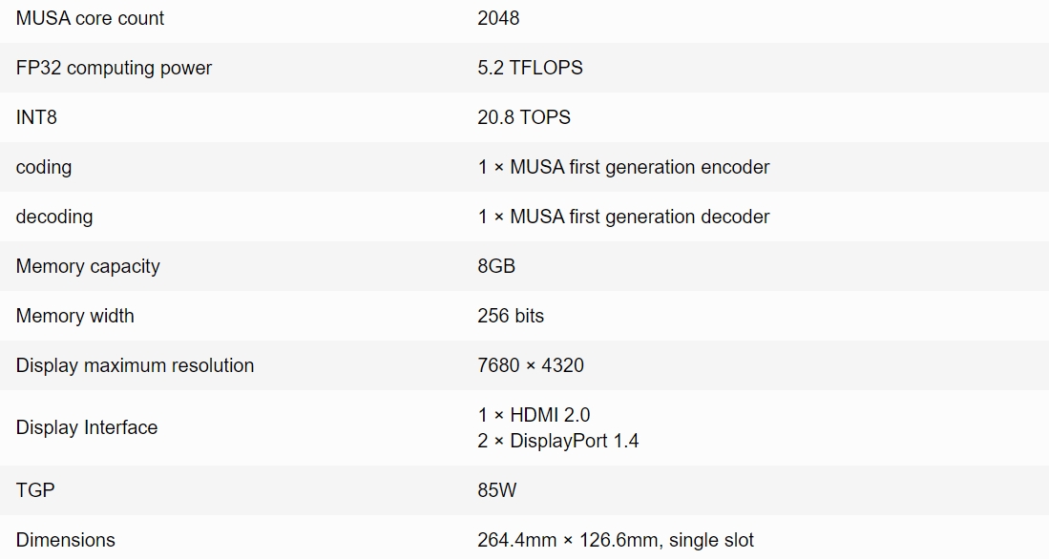Select the 20.8 TOPS value
Viewport: 1049px width, 559px height.
pos(524,117)
